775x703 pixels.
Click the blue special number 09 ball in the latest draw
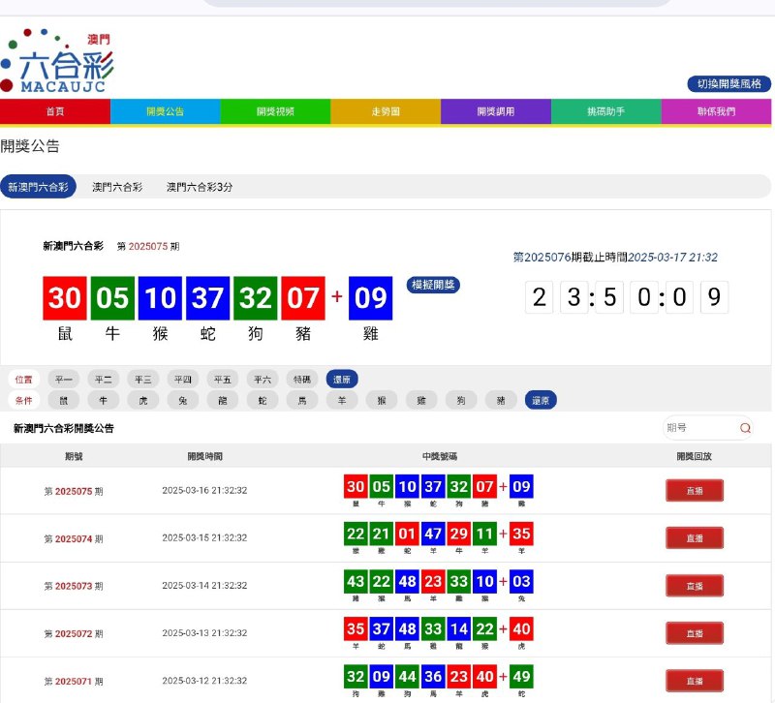[x=370, y=298]
